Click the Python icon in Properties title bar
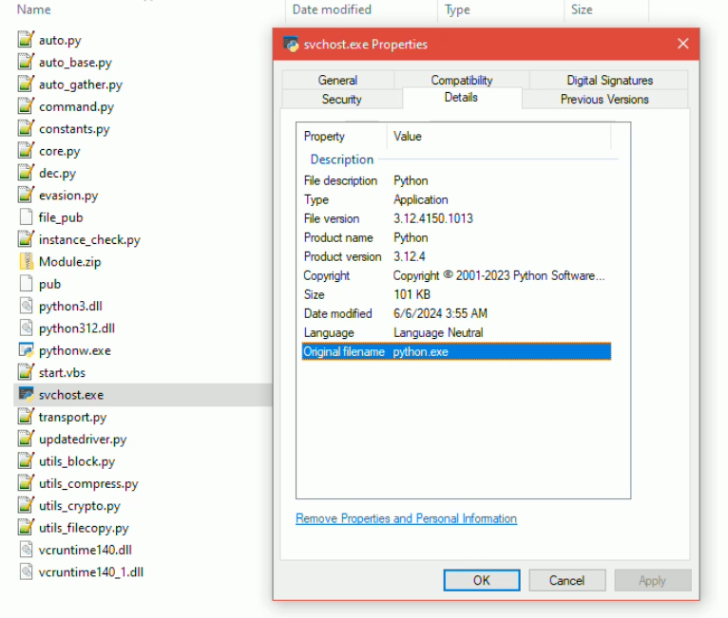 point(291,44)
